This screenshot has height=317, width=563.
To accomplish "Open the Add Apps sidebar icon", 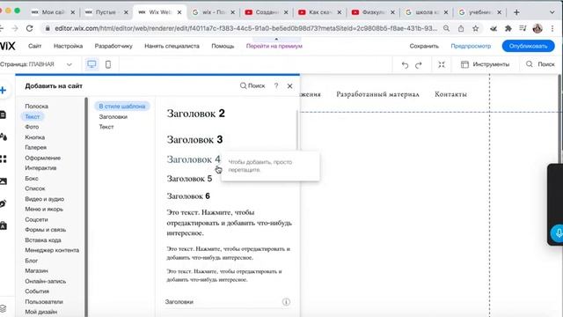I will click(x=4, y=158).
